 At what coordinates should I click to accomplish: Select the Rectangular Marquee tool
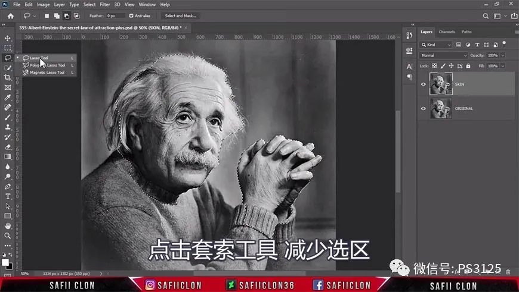[8, 48]
